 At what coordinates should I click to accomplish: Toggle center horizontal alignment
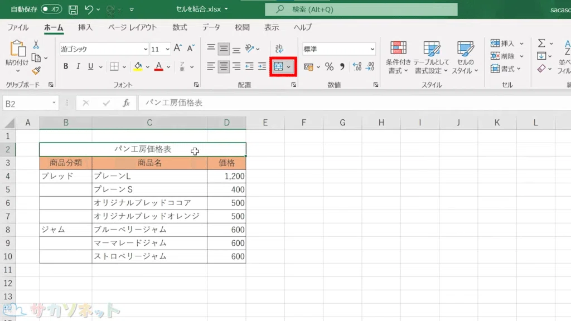coord(224,66)
